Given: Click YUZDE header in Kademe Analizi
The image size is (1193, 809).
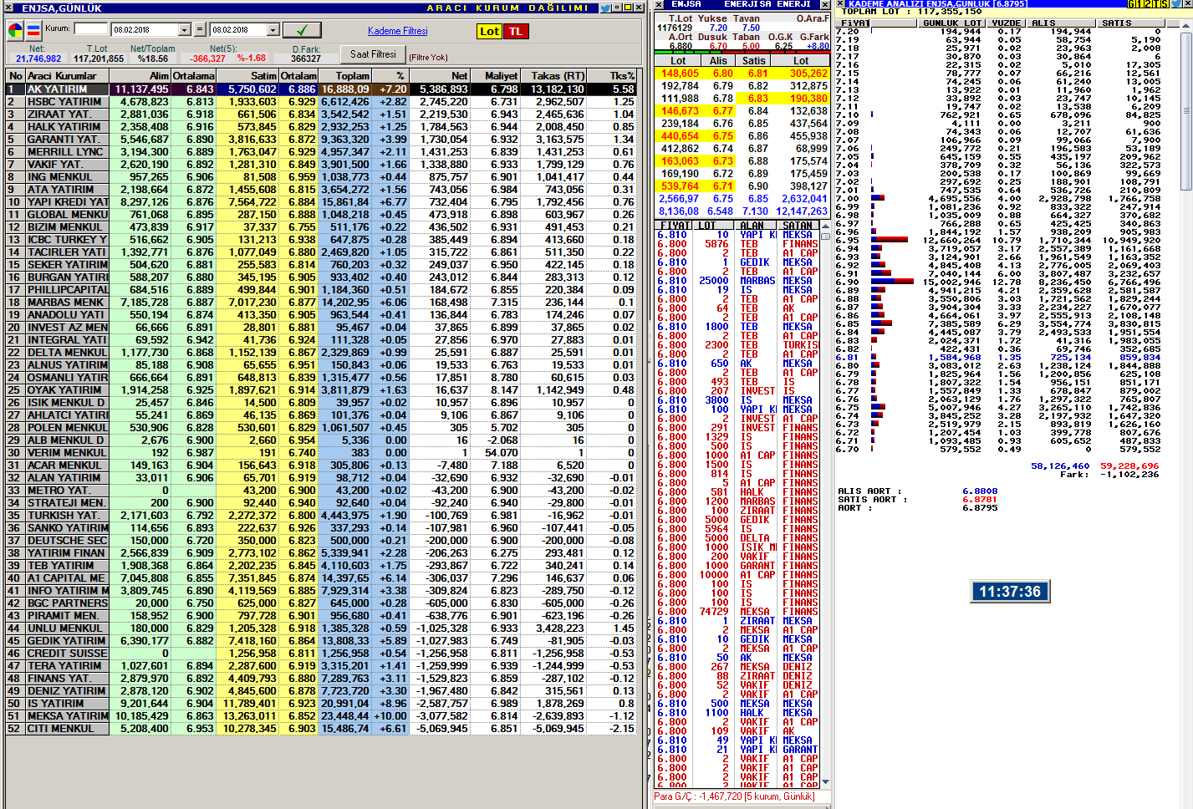Looking at the screenshot, I should coord(1006,23).
